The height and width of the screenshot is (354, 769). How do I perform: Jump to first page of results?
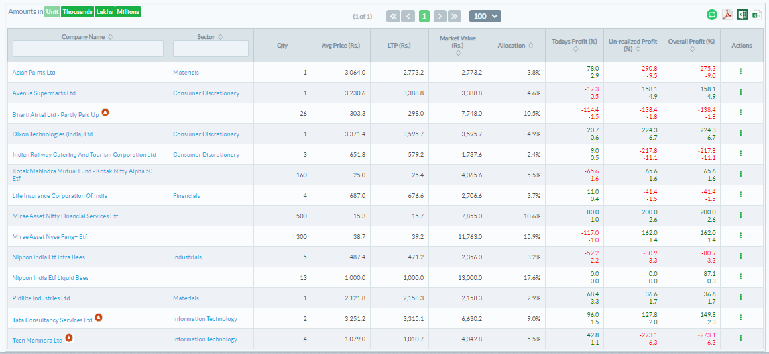pyautogui.click(x=393, y=16)
